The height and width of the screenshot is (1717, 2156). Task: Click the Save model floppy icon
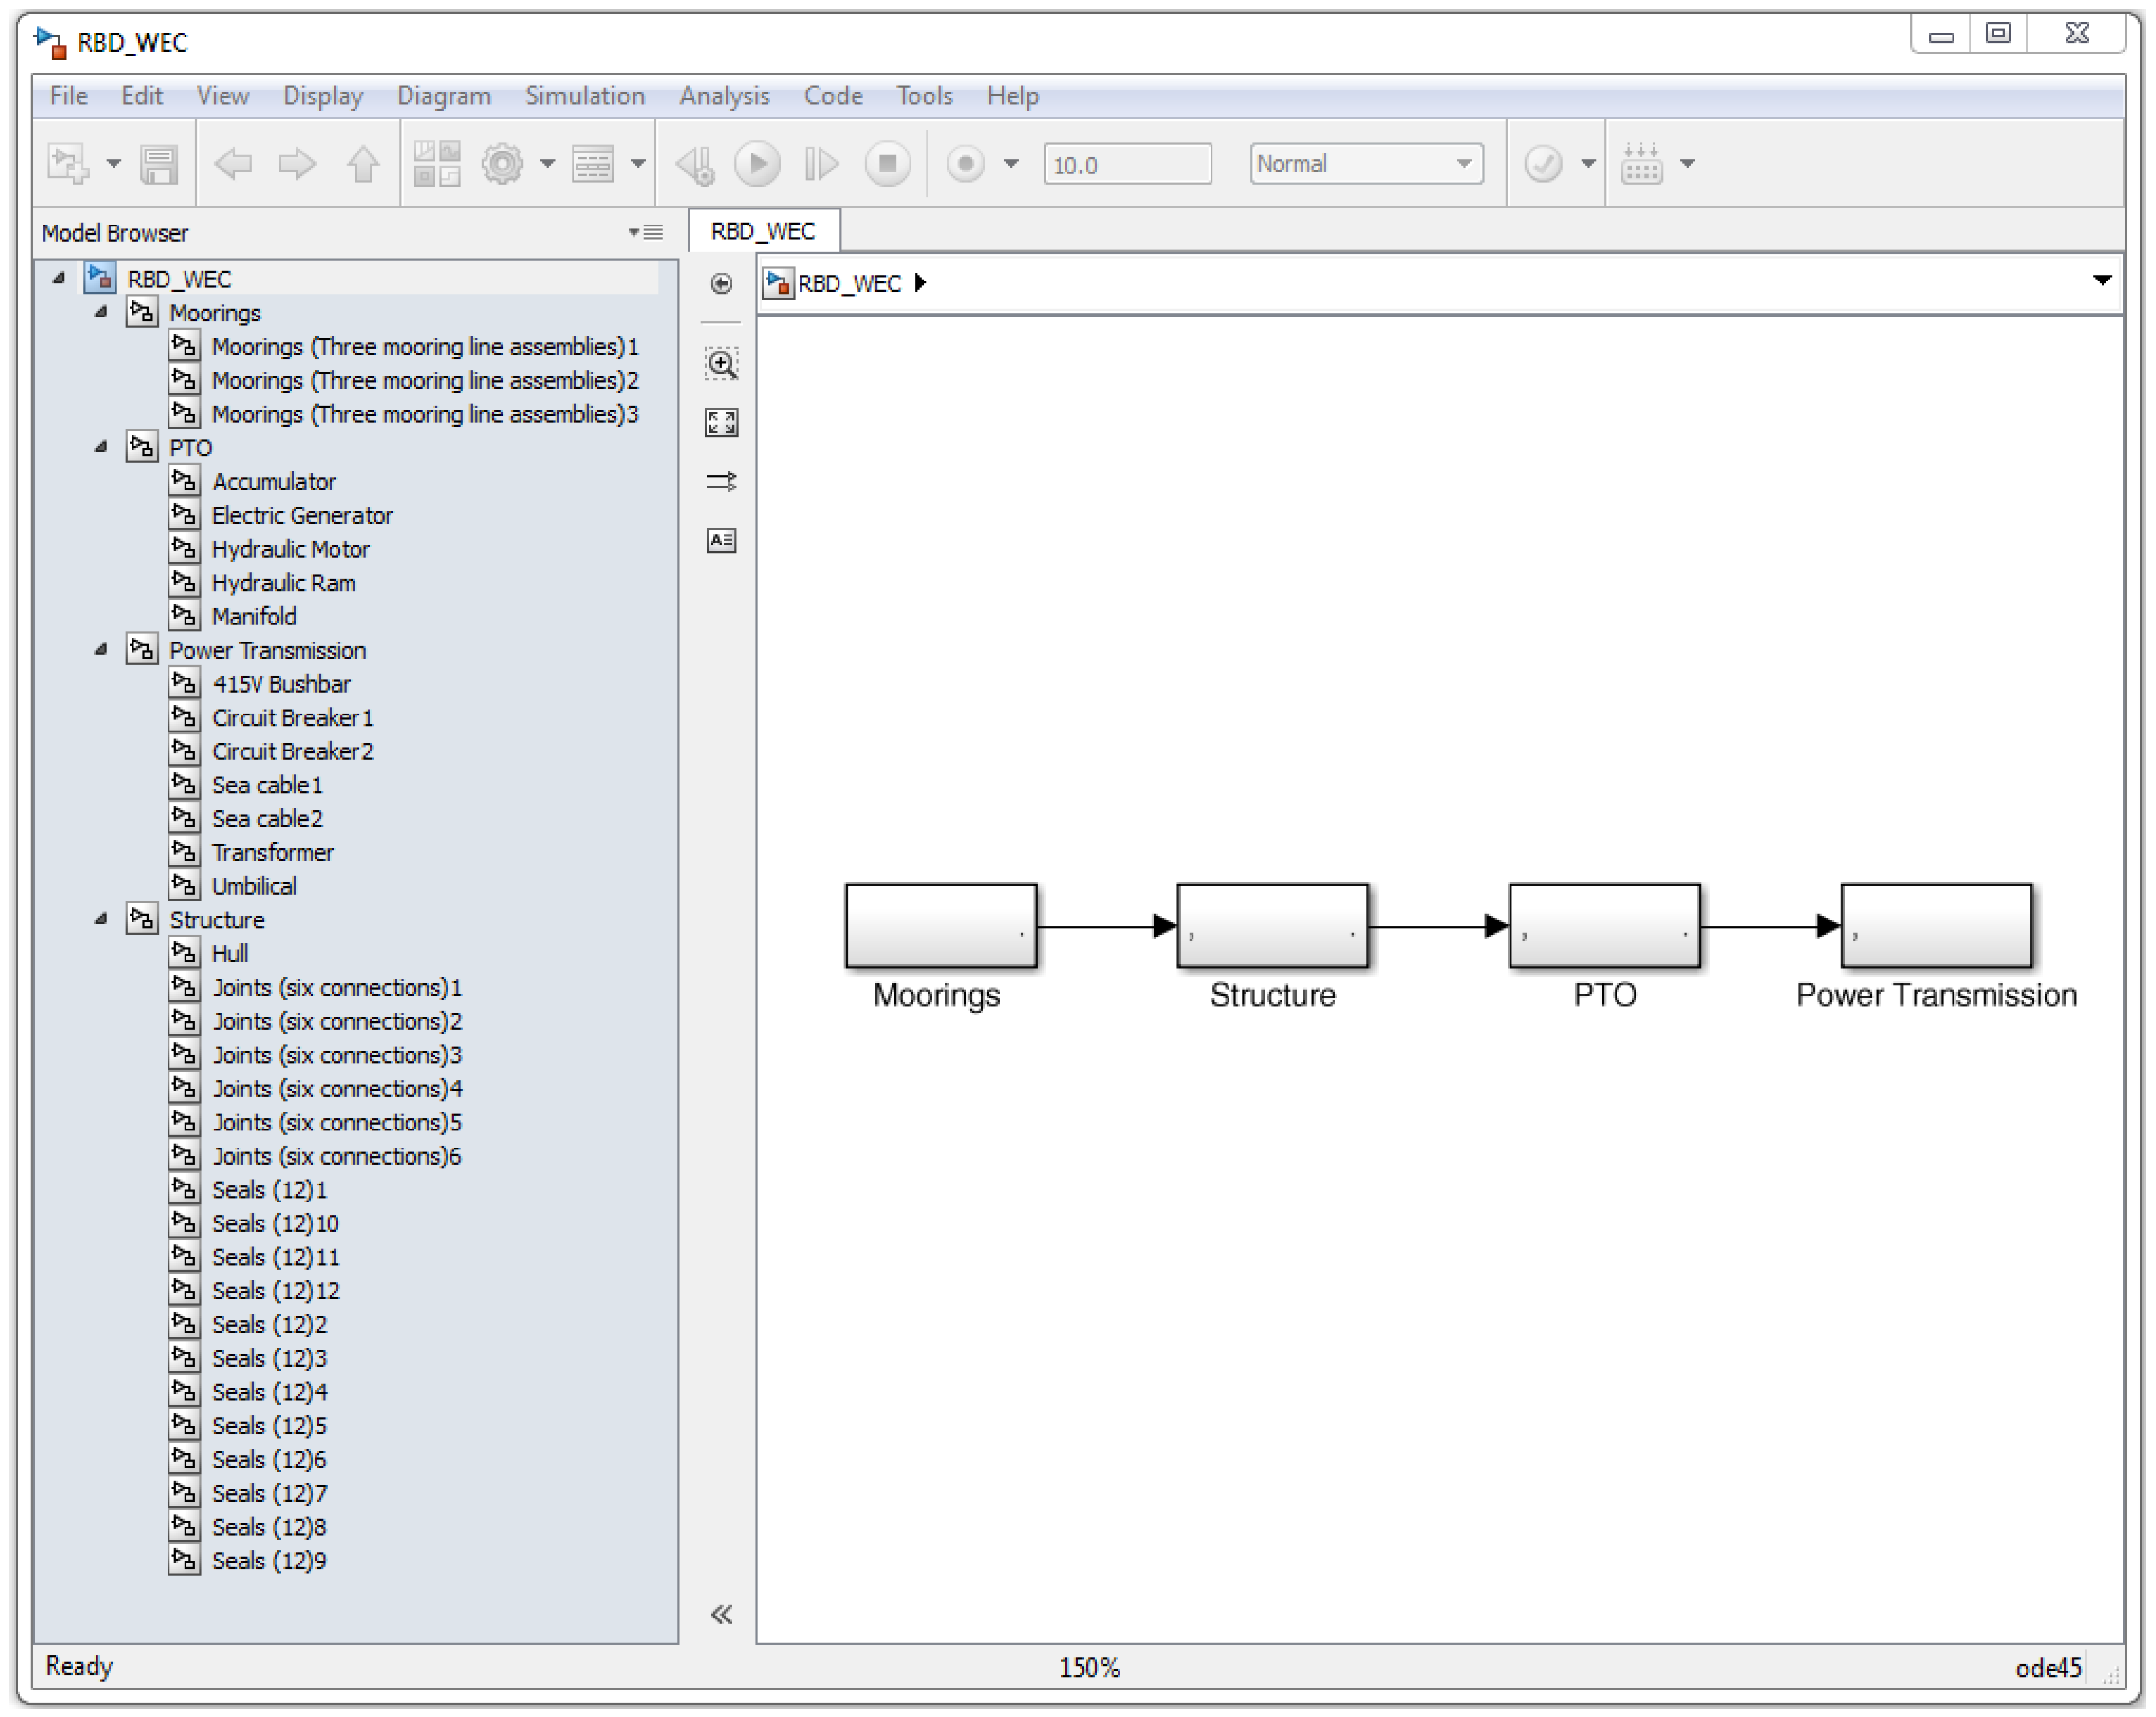[158, 164]
